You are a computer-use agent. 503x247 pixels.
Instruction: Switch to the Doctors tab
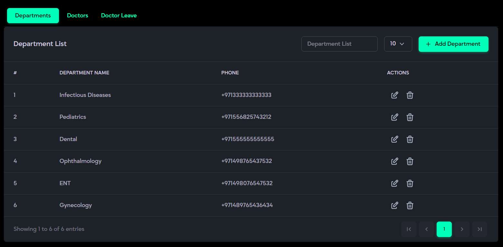click(77, 15)
